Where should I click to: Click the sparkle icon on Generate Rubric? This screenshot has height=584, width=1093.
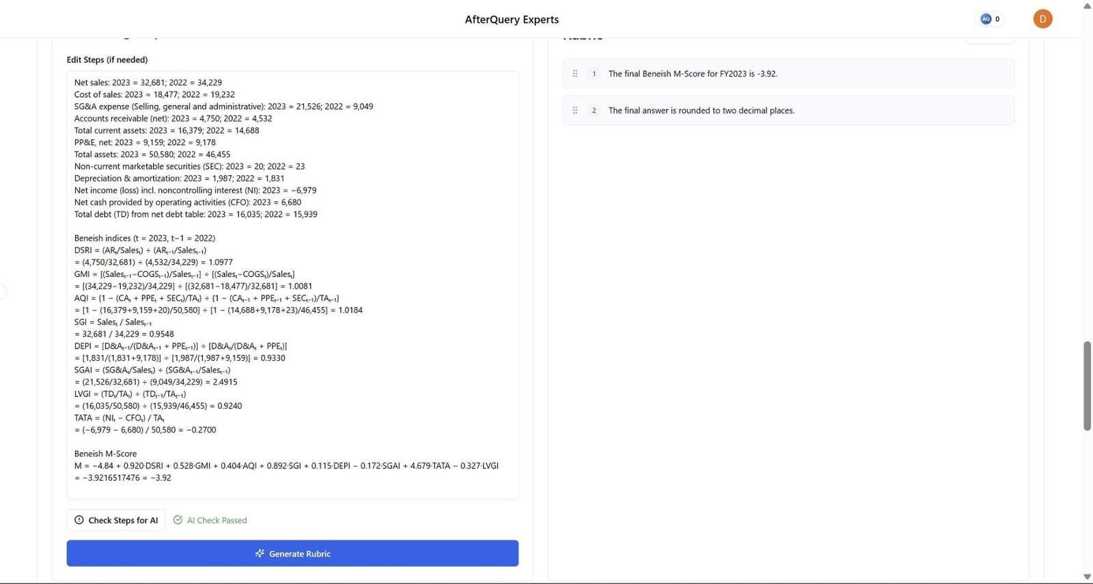(x=260, y=554)
